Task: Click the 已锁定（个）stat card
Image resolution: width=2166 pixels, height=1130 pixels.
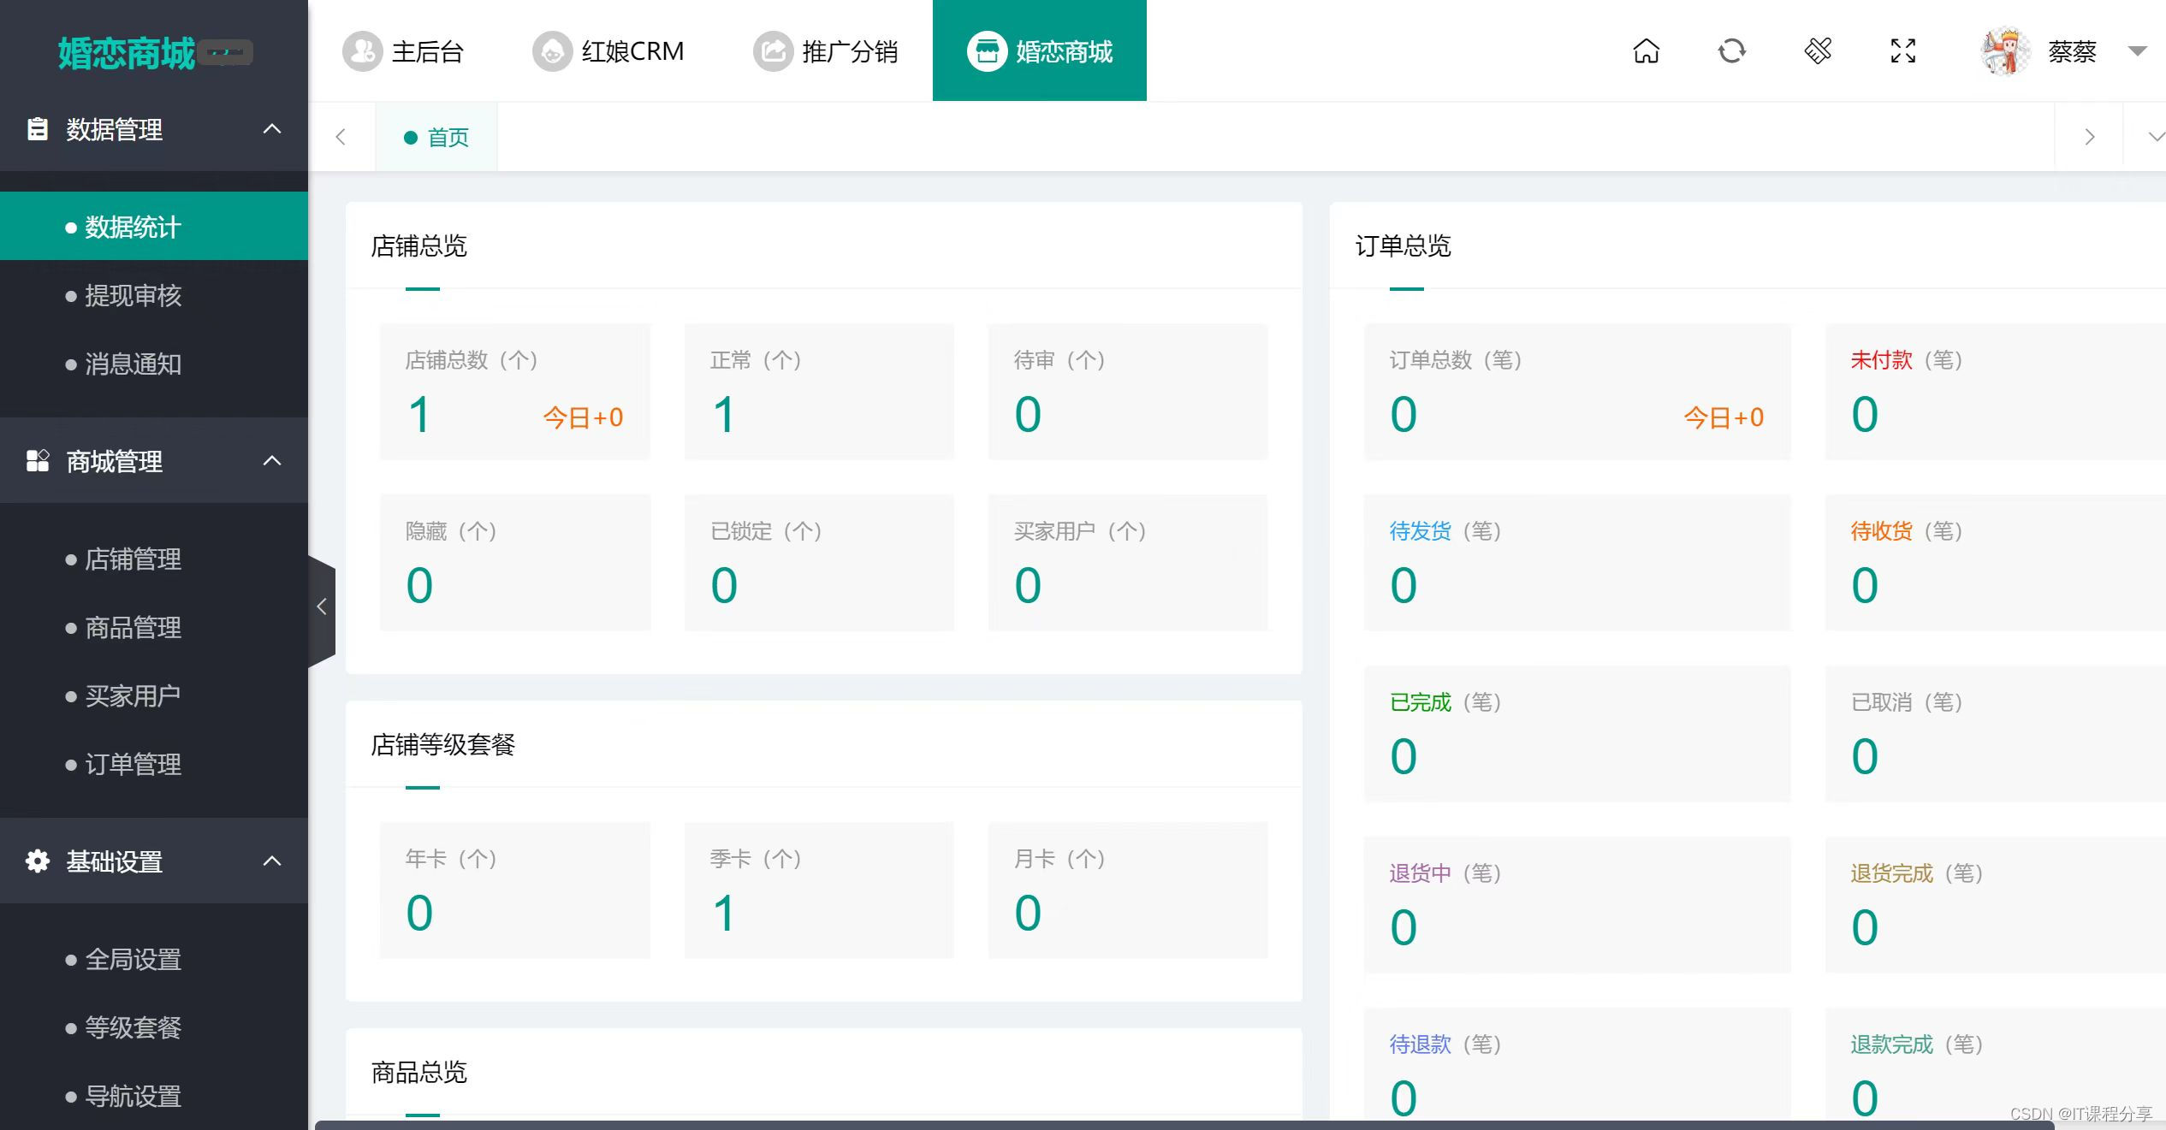Action: [819, 563]
